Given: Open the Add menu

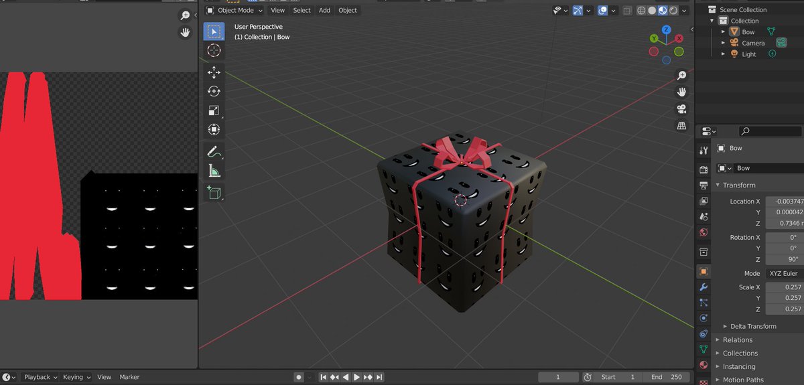Looking at the screenshot, I should click(324, 10).
